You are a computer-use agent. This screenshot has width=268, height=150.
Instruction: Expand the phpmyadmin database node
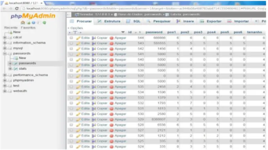5,81
